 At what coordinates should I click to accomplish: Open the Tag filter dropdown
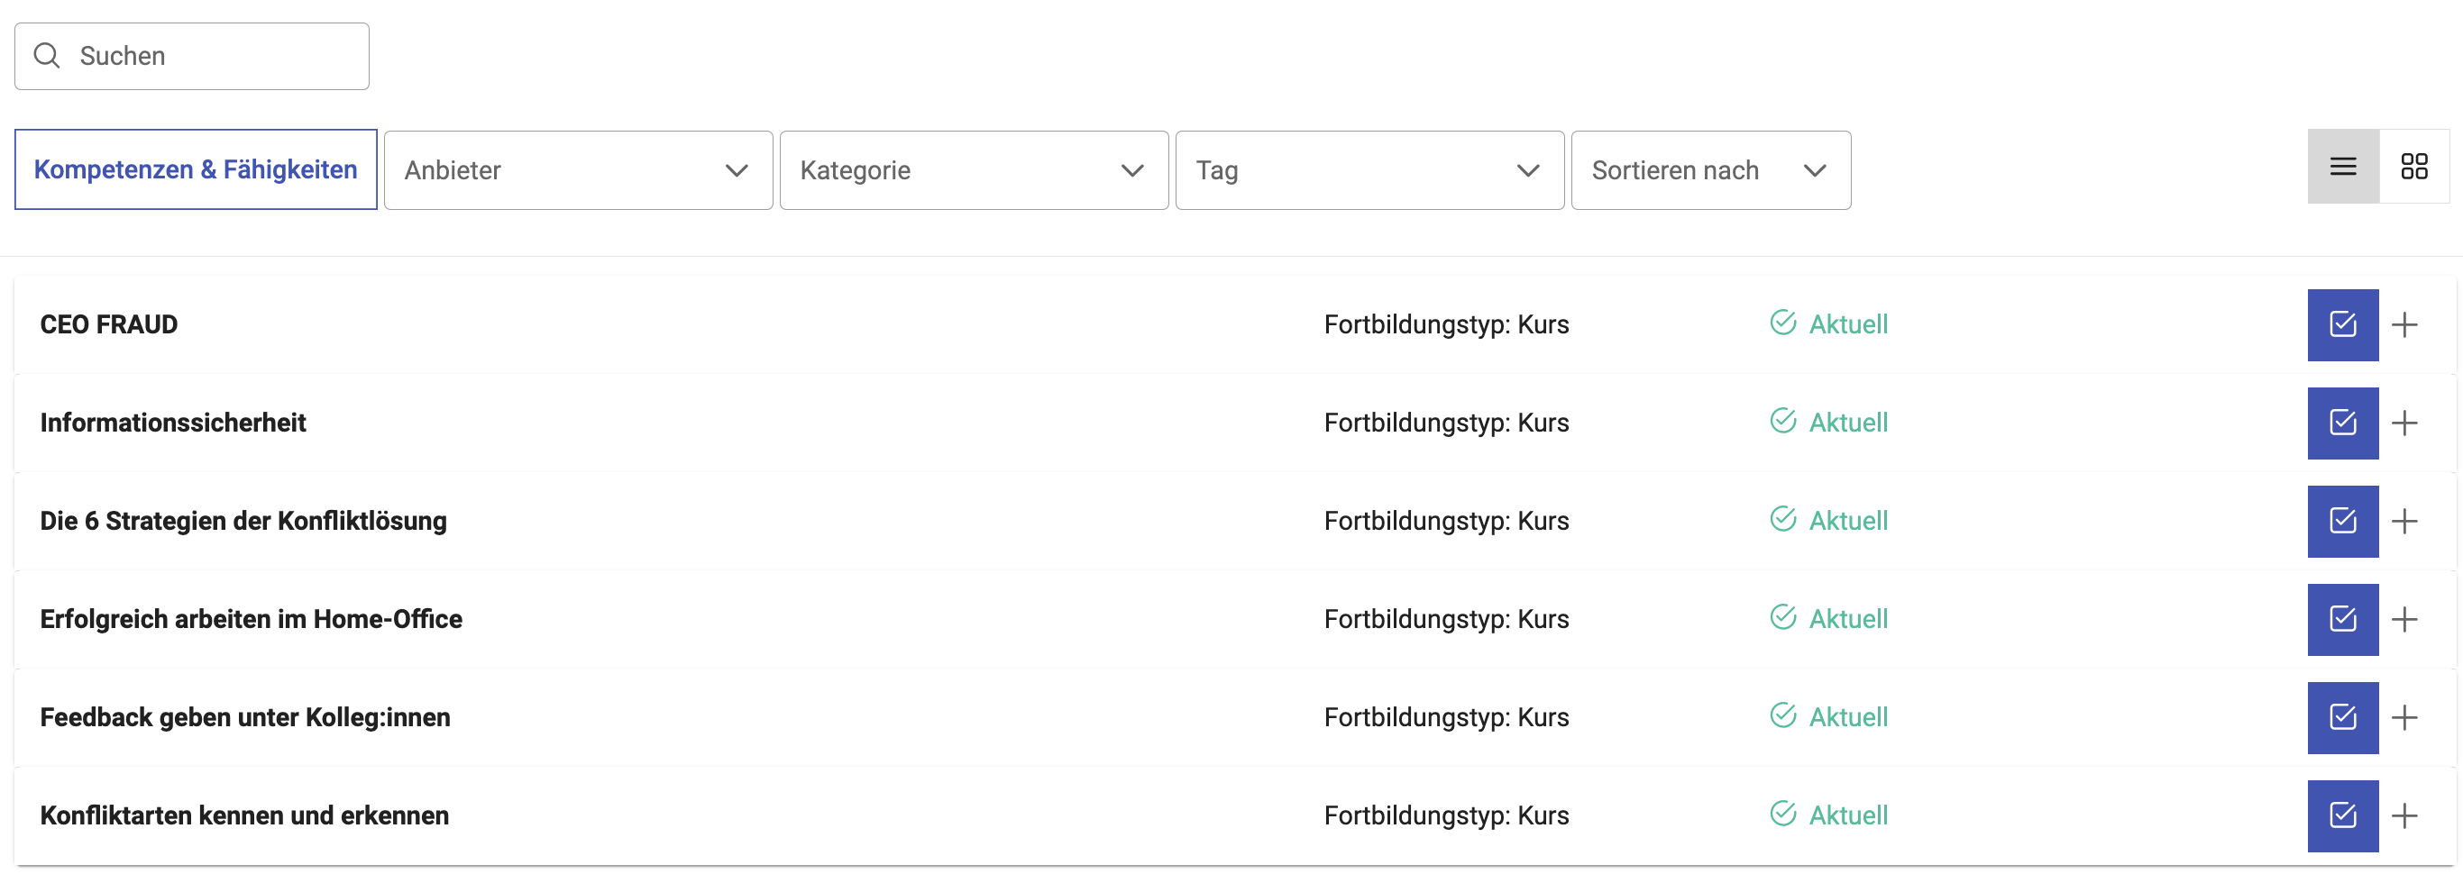[1369, 171]
